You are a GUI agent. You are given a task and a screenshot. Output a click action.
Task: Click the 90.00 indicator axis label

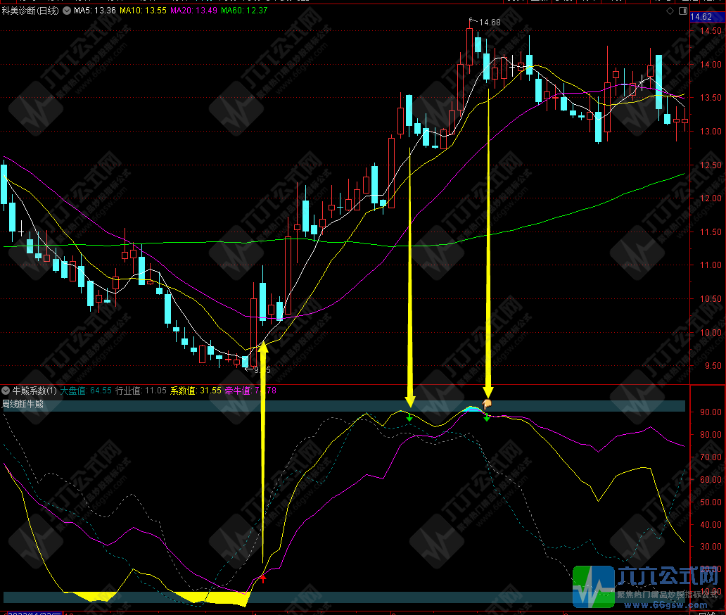(711, 412)
